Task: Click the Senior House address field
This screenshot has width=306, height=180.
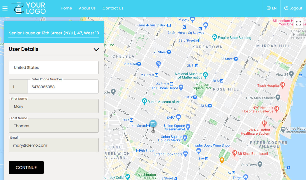Action: click(x=54, y=33)
